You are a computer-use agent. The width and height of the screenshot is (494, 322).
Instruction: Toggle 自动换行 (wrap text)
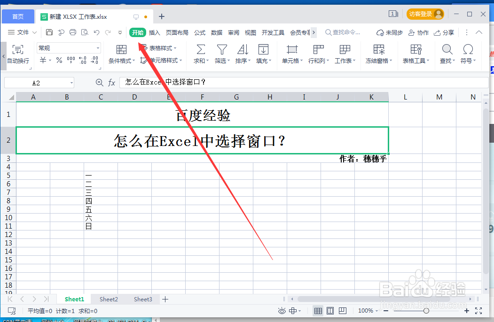[x=18, y=54]
